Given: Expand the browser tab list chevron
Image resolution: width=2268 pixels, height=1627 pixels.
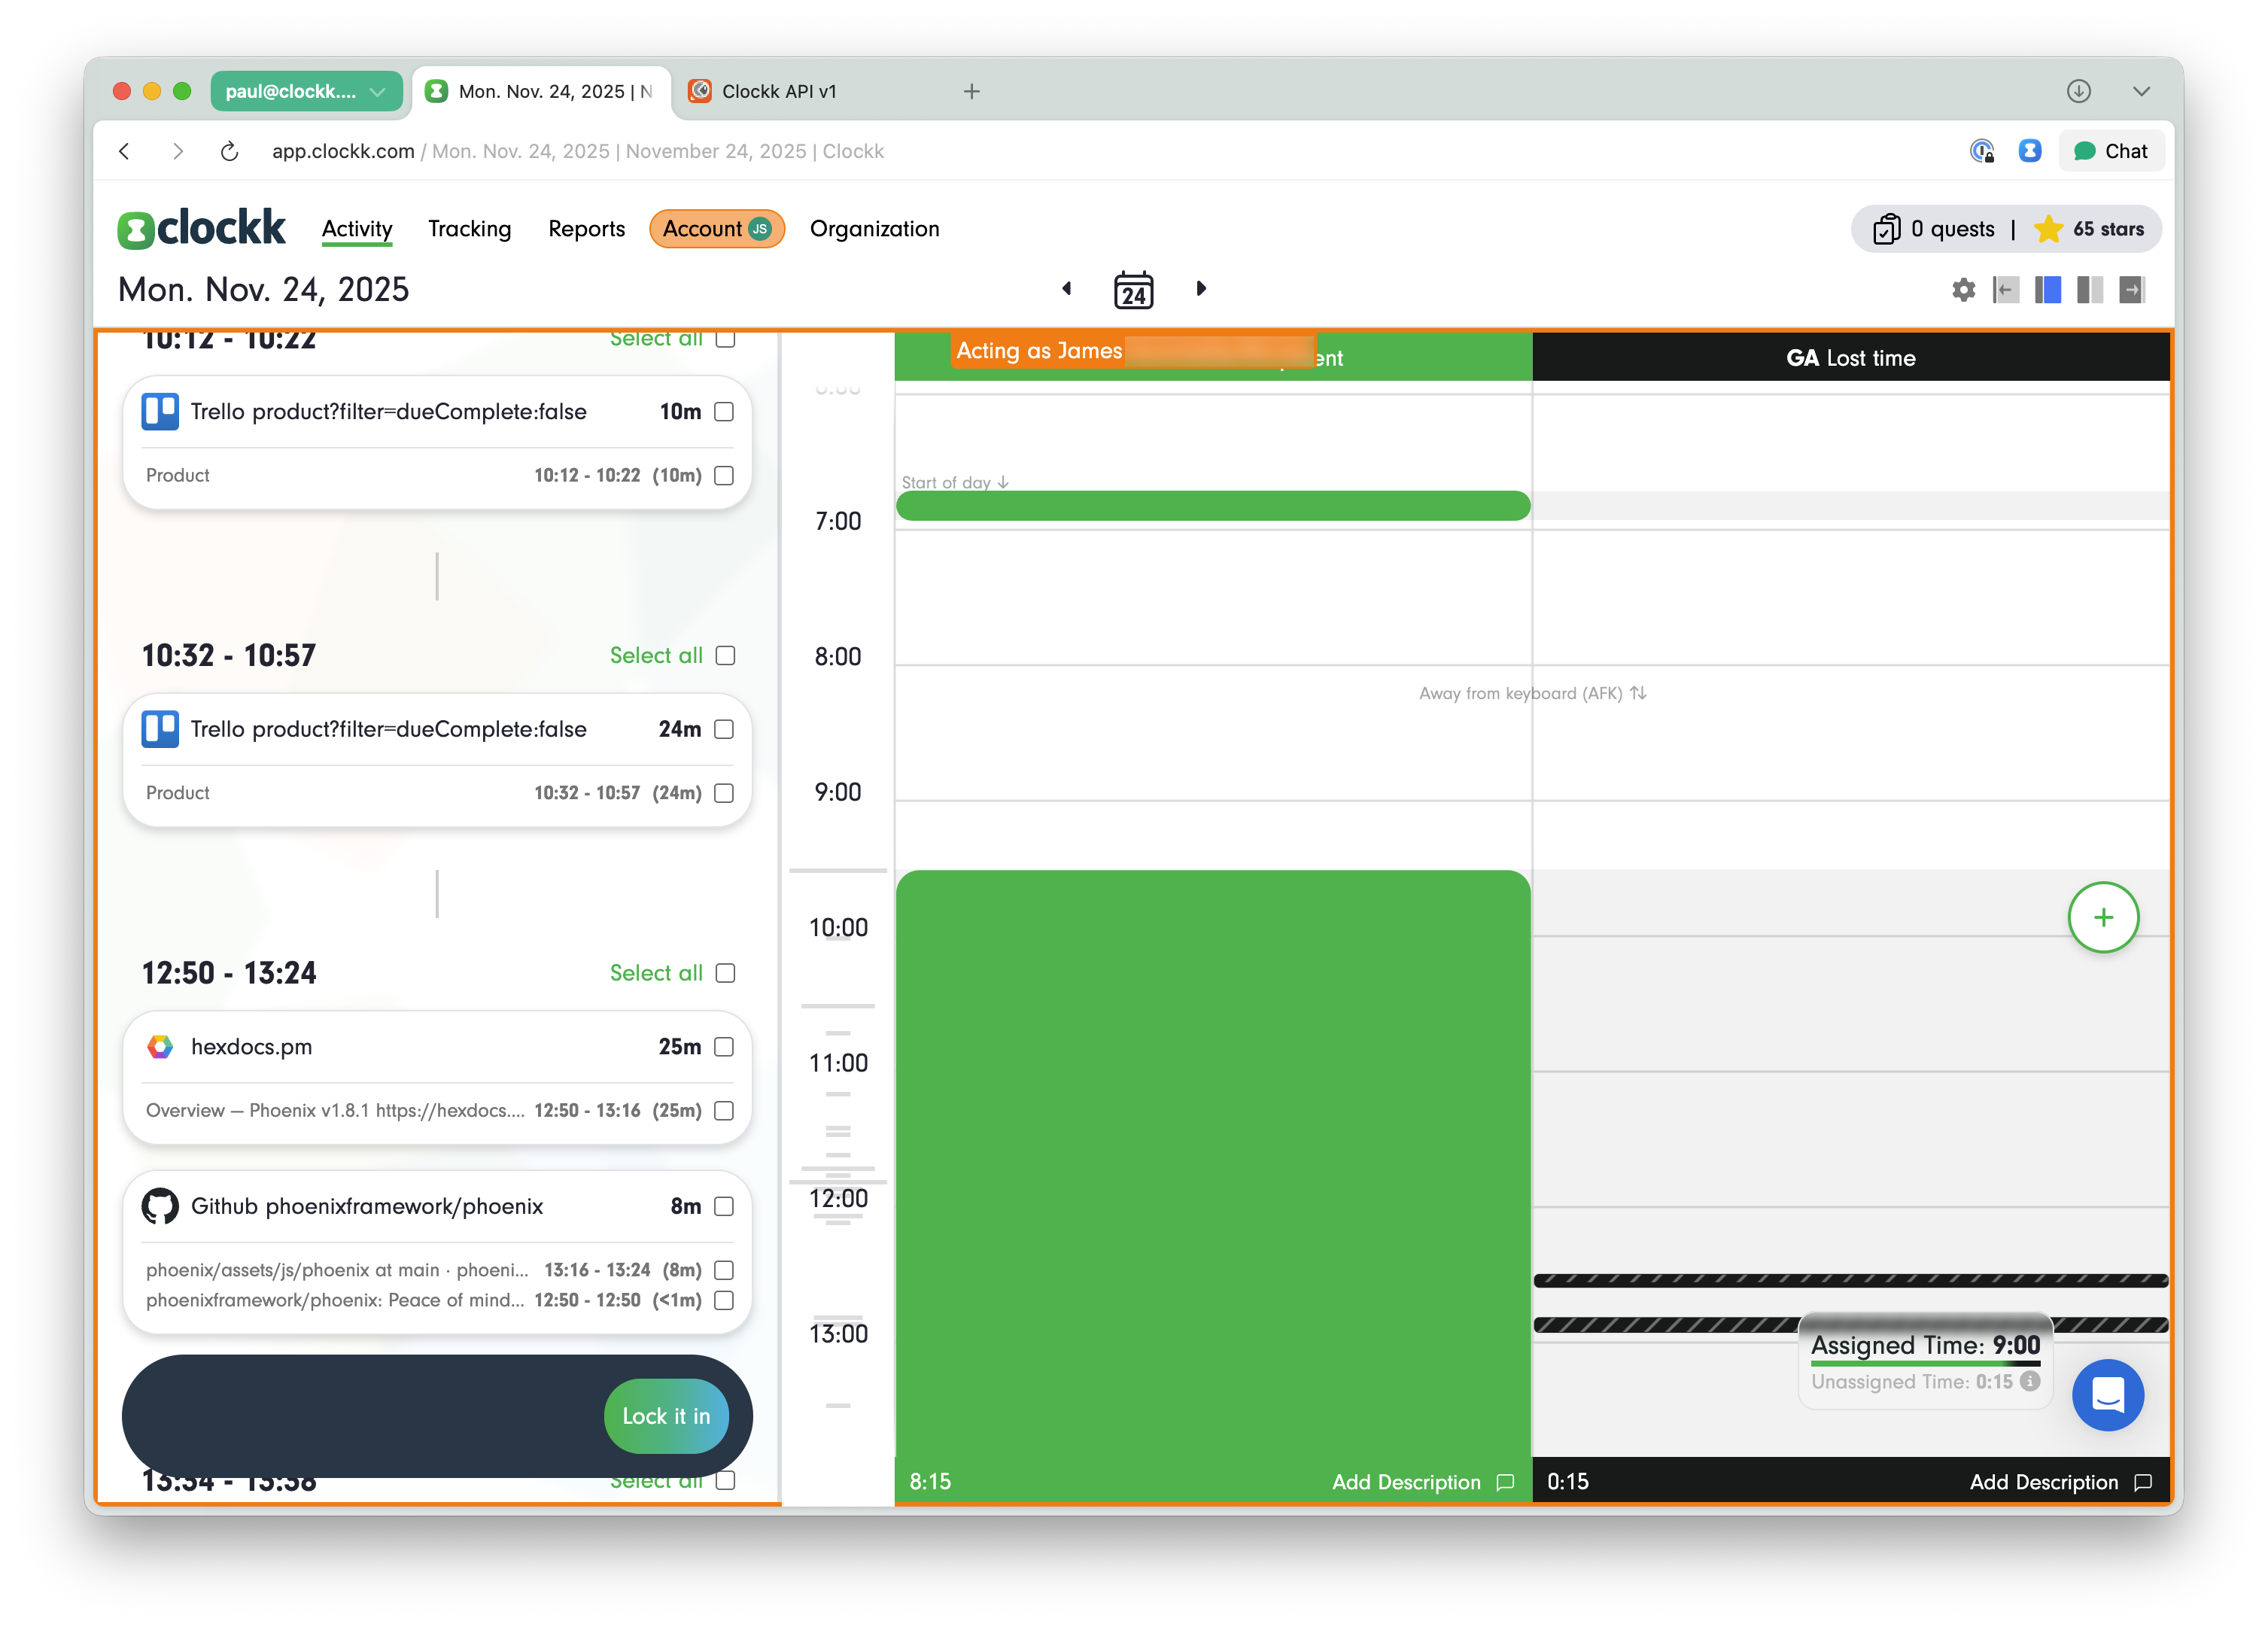Looking at the screenshot, I should click(x=2141, y=91).
